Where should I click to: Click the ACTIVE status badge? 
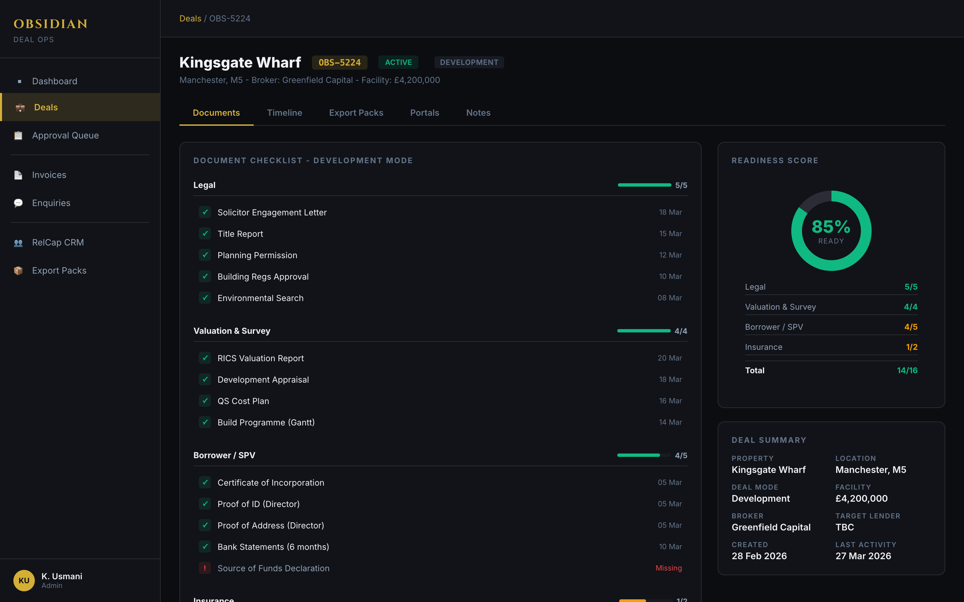point(398,63)
